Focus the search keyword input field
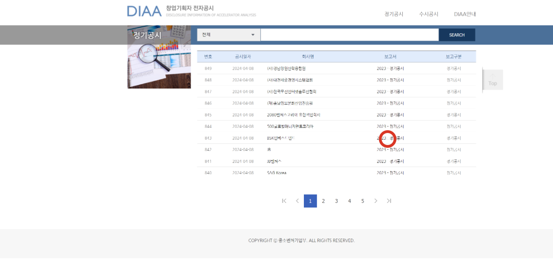The image size is (553, 278). (x=349, y=35)
